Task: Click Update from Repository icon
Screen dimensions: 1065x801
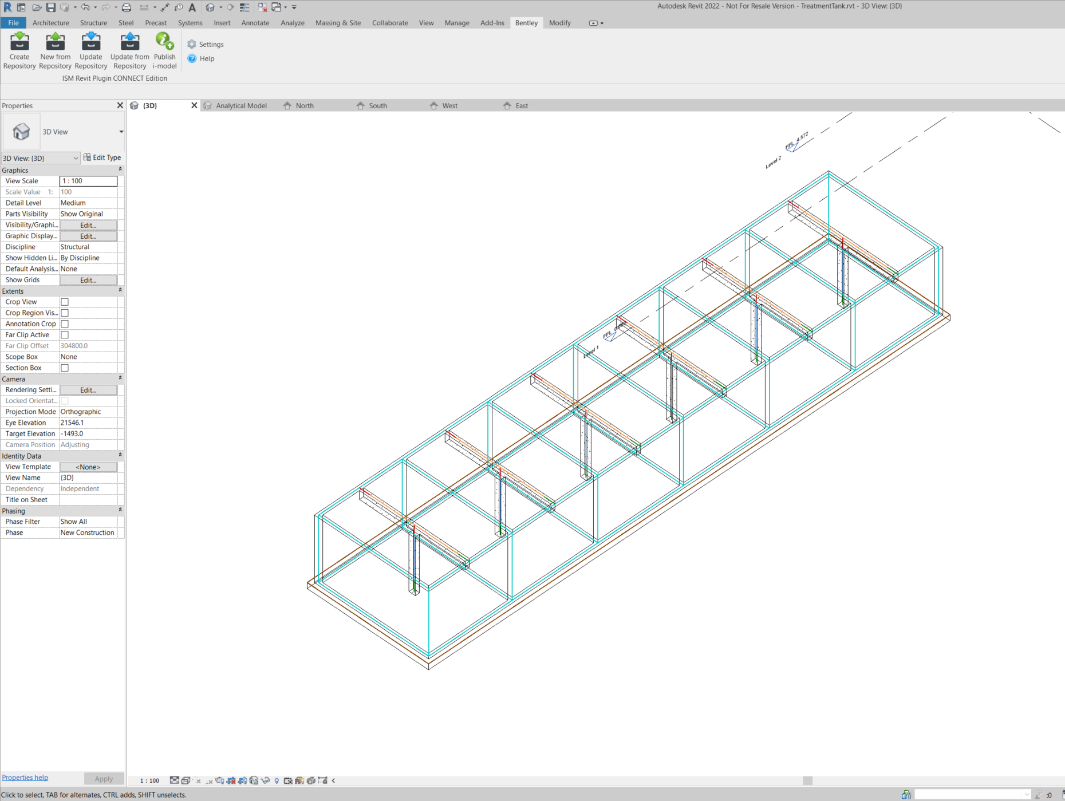Action: coord(129,42)
